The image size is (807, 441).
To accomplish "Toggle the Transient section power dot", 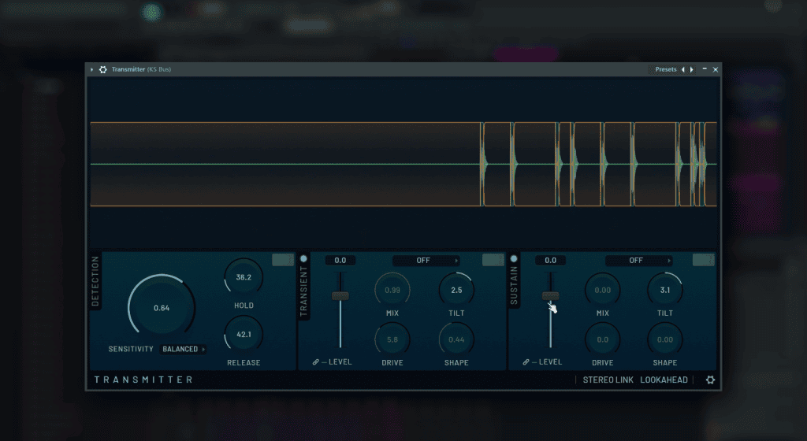I will 303,258.
